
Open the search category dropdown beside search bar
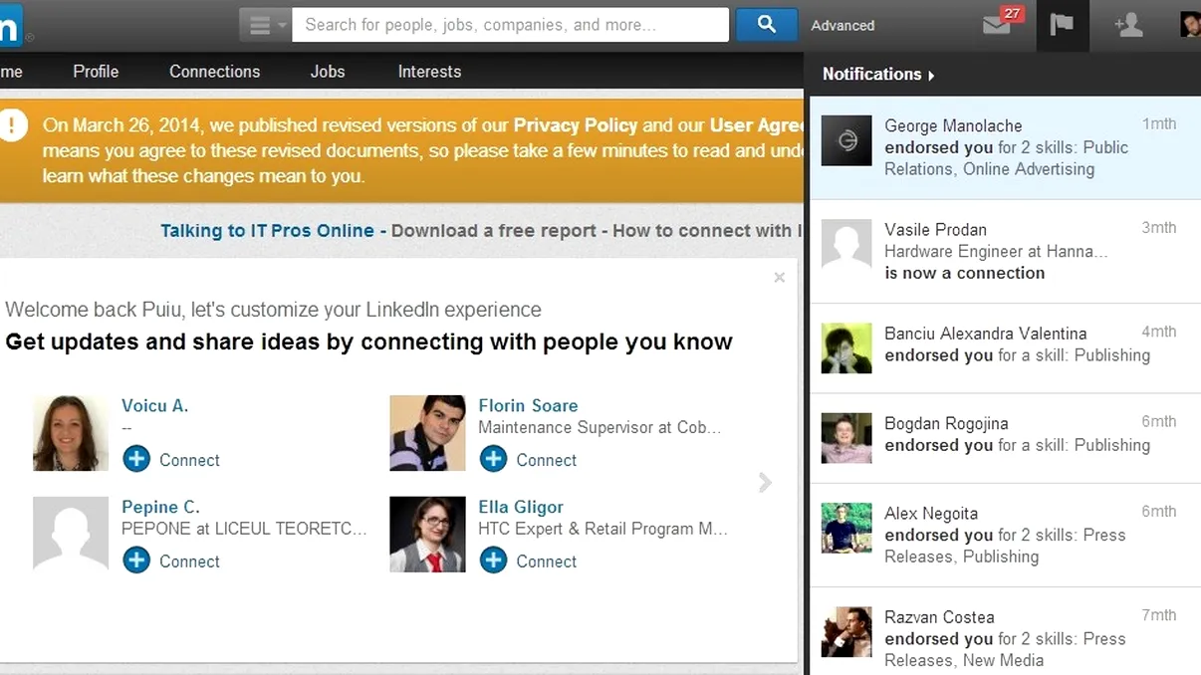pos(264,24)
